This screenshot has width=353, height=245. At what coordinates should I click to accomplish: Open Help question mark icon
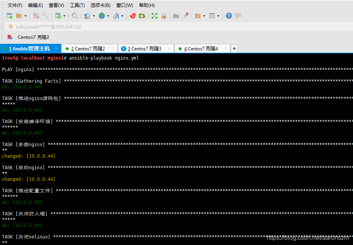point(229,16)
